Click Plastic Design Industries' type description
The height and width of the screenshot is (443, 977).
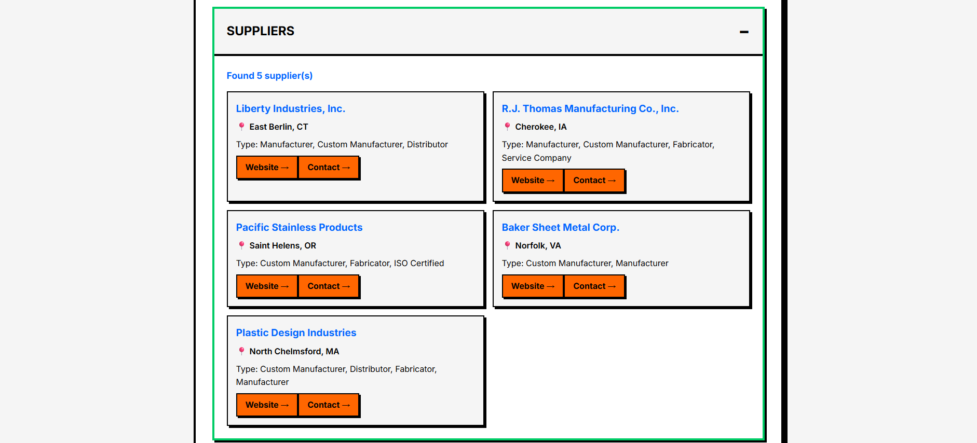point(336,376)
